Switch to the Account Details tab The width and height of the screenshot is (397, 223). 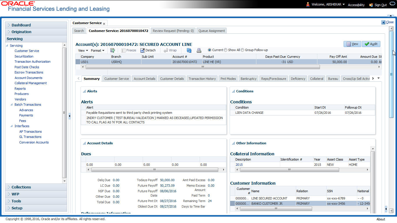tap(144, 79)
